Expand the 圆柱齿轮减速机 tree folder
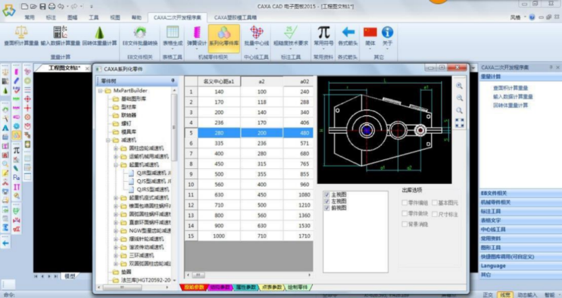562x298 pixels. tap(116, 148)
